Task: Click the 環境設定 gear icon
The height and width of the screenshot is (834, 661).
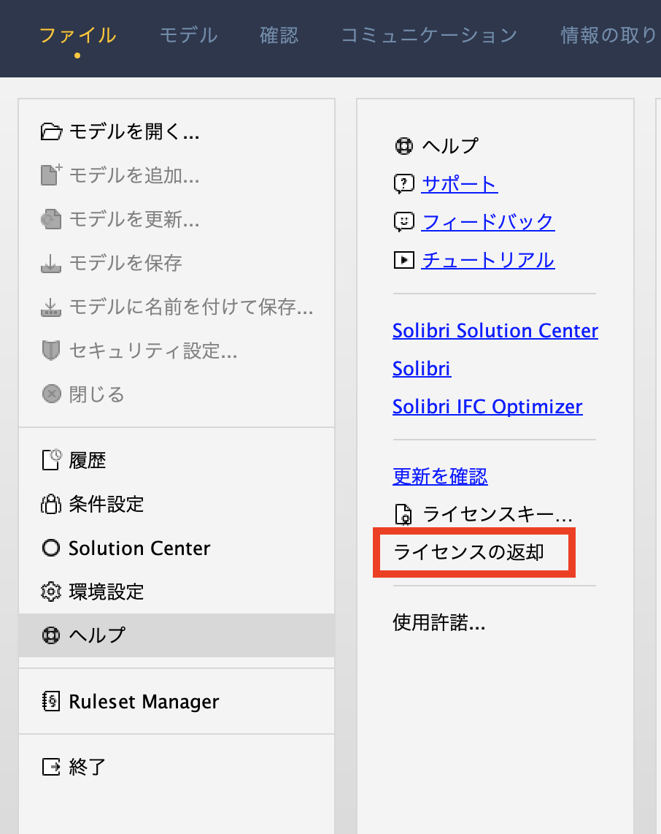Action: point(51,592)
